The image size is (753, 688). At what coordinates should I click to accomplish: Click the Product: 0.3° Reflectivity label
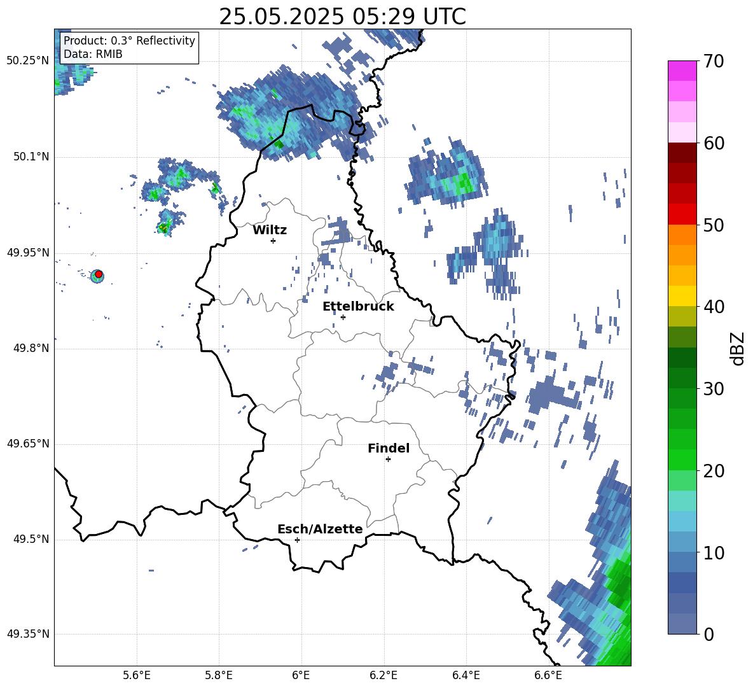tap(129, 41)
